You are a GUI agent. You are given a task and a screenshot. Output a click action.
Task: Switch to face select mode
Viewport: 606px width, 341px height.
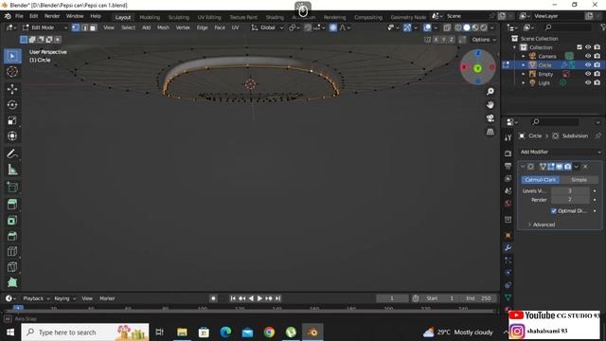(x=93, y=27)
